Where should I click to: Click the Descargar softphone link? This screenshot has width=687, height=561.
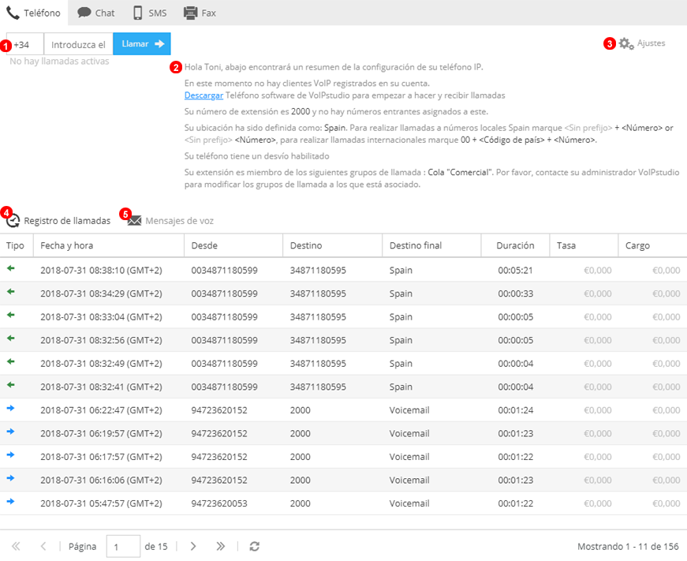click(x=203, y=95)
